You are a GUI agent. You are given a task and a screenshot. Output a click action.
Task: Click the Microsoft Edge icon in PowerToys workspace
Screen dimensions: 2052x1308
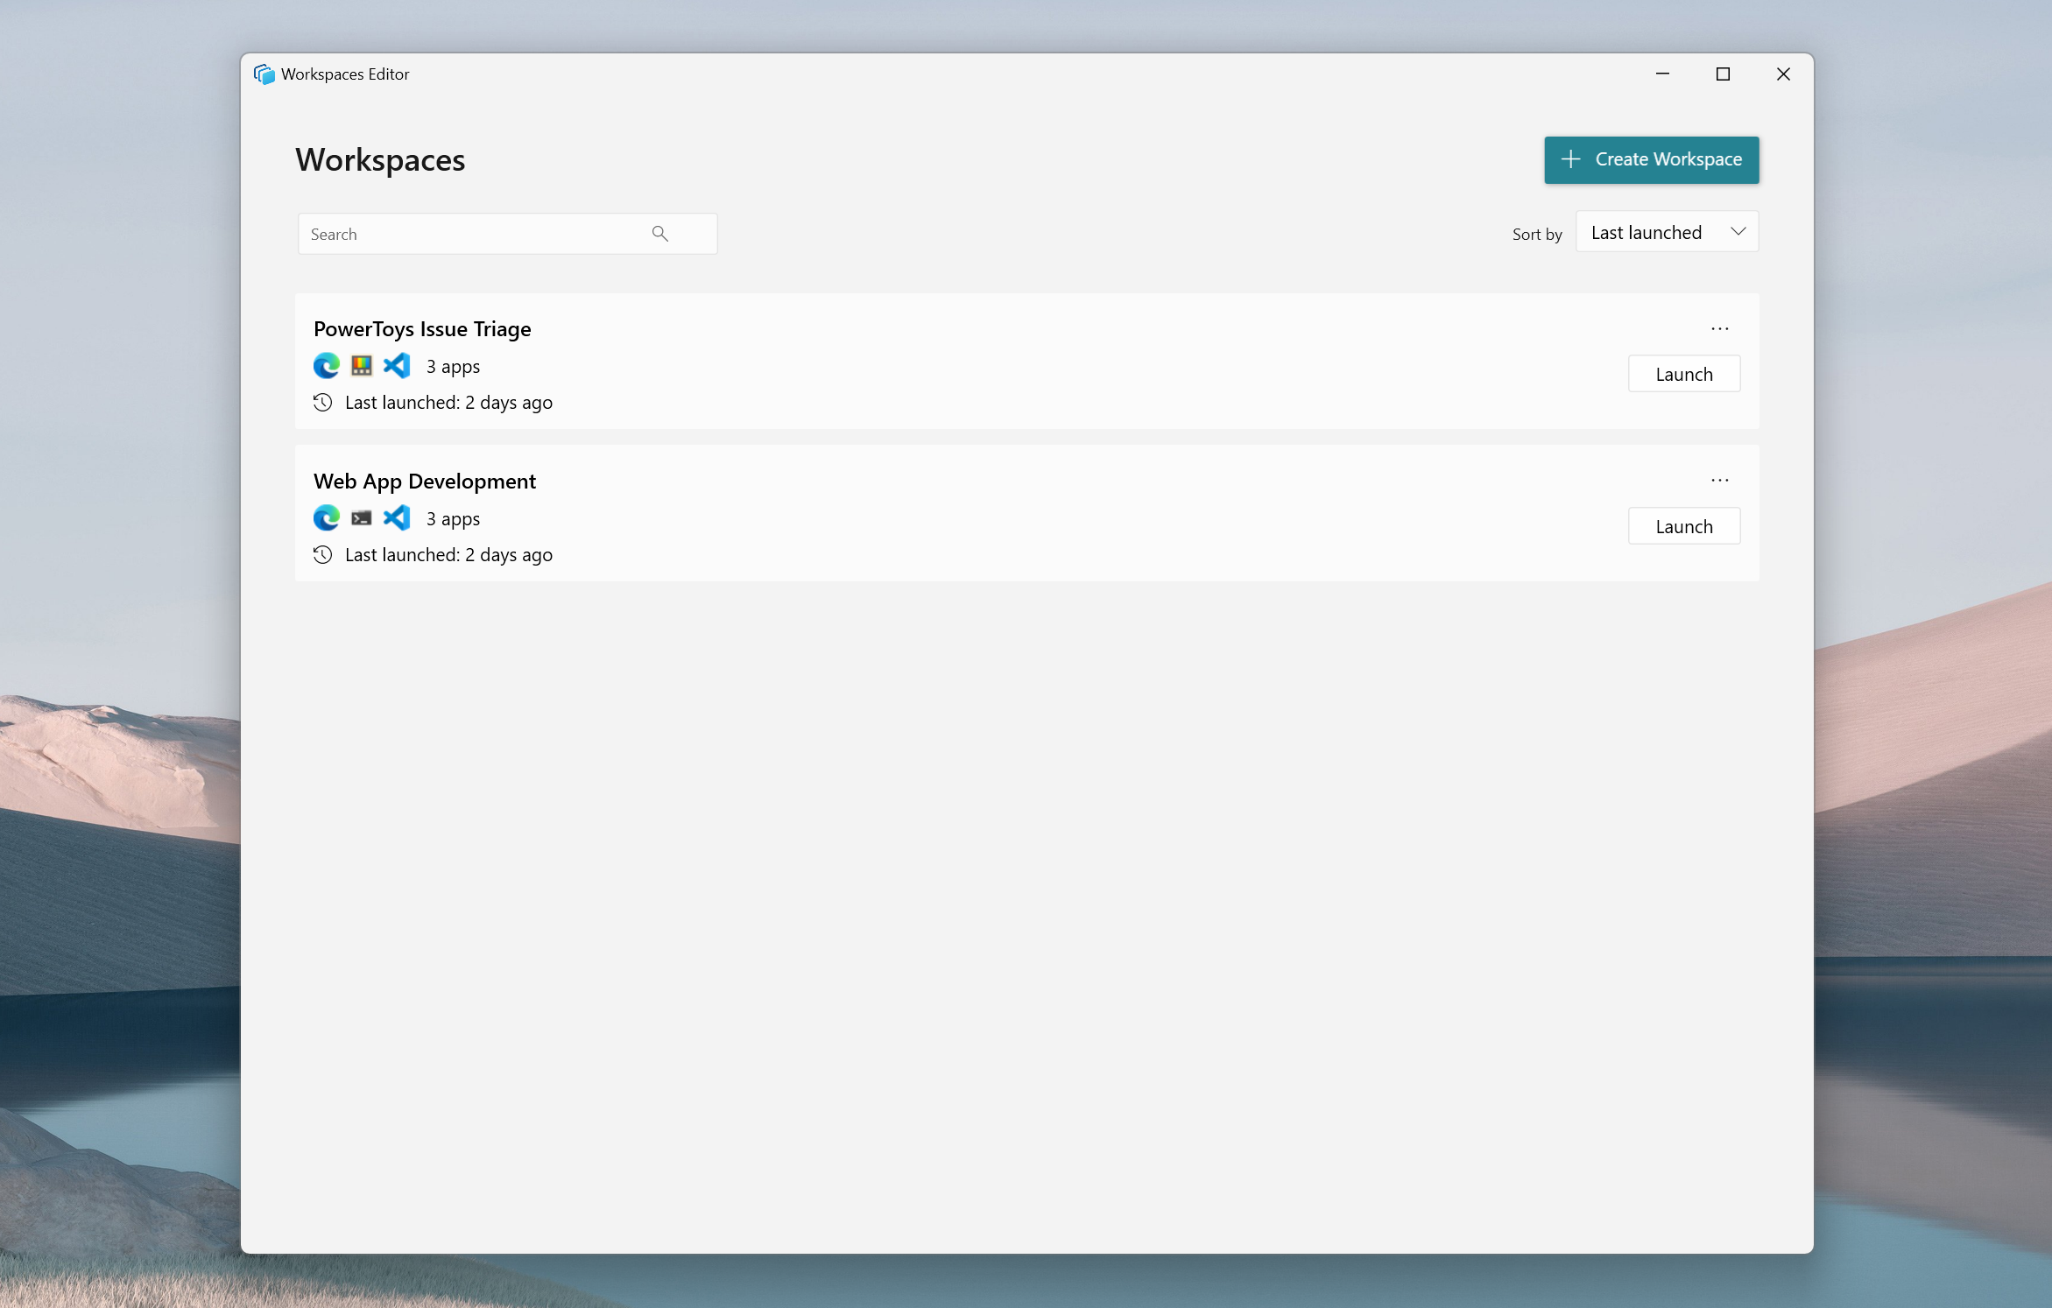tap(326, 365)
